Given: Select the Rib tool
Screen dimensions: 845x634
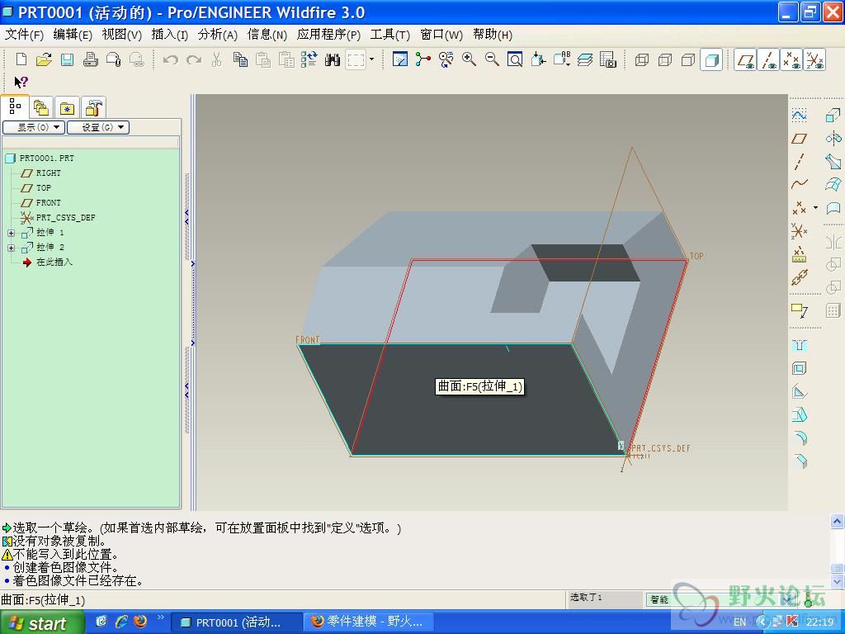Looking at the screenshot, I should click(x=799, y=392).
